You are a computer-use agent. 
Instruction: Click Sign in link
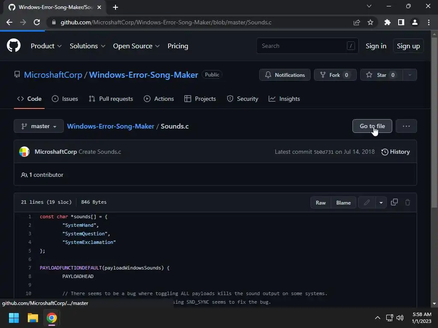(376, 46)
